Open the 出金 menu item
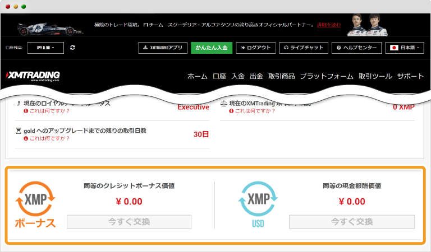431x252 pixels. (x=256, y=76)
